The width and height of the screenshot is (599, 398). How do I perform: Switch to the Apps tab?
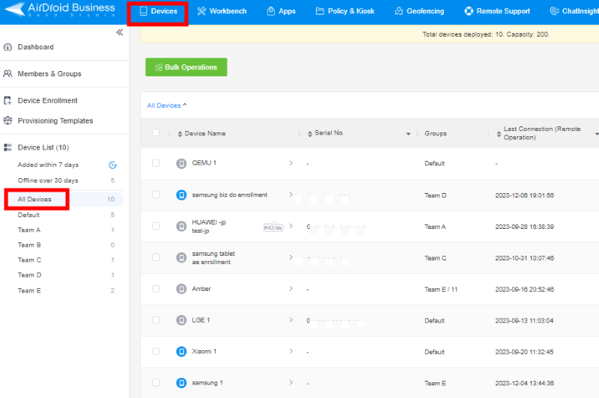(282, 11)
